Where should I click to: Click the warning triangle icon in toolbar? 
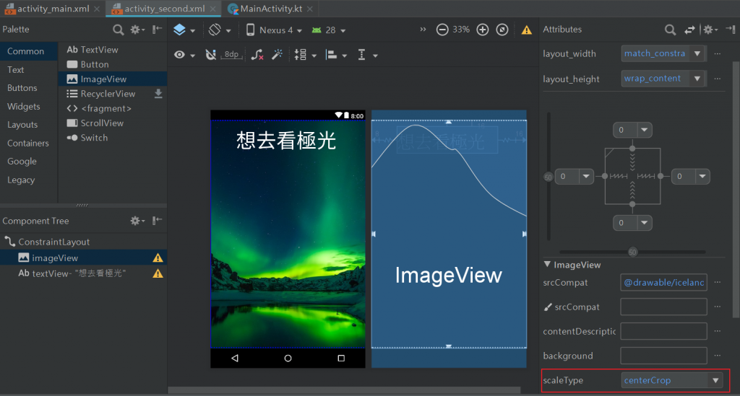pyautogui.click(x=527, y=30)
